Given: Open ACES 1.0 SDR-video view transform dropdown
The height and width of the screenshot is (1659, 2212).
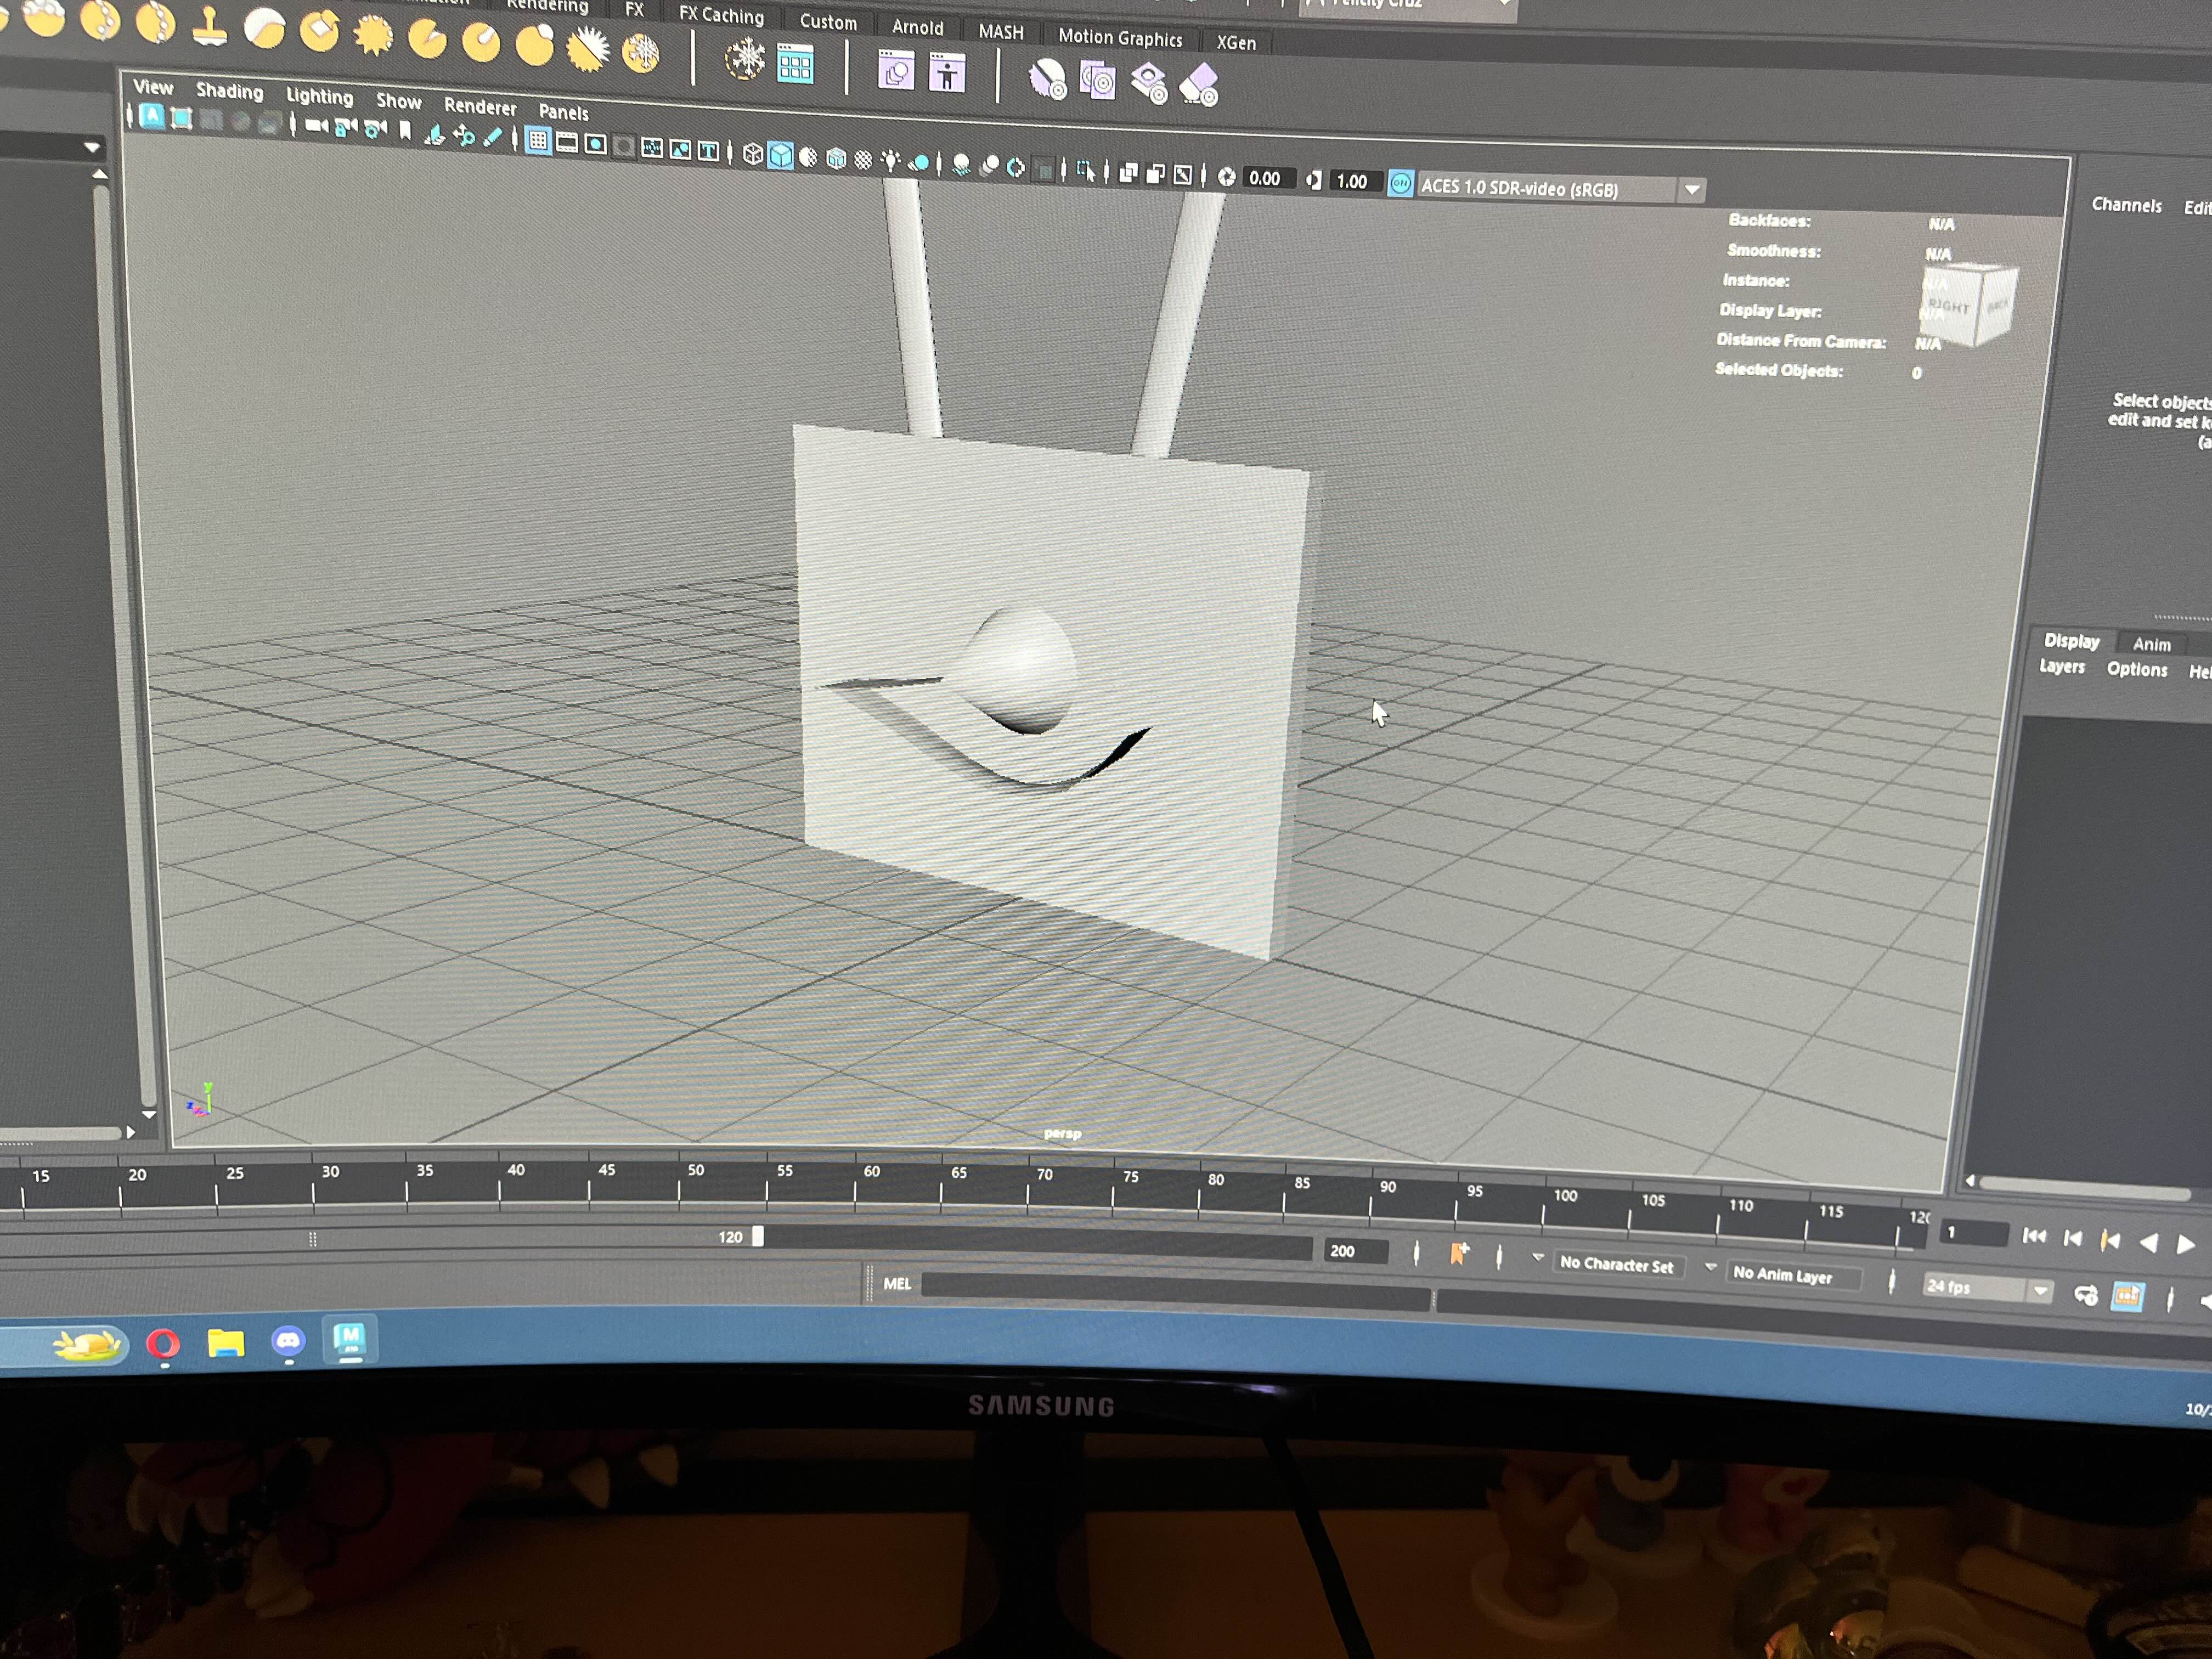Looking at the screenshot, I should point(1691,190).
